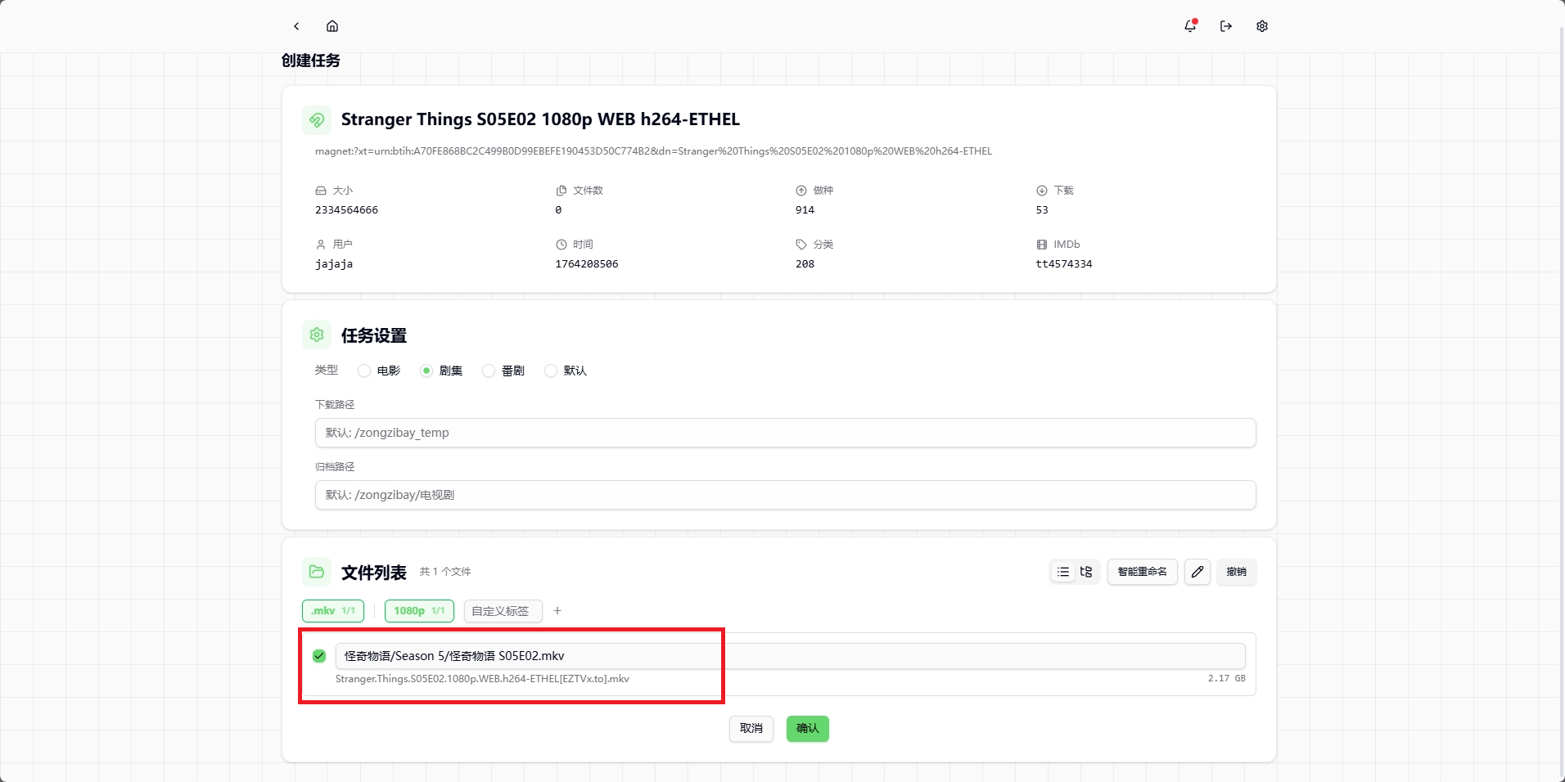Toggle the 1080p filter tag
1565x782 pixels.
[x=419, y=611]
